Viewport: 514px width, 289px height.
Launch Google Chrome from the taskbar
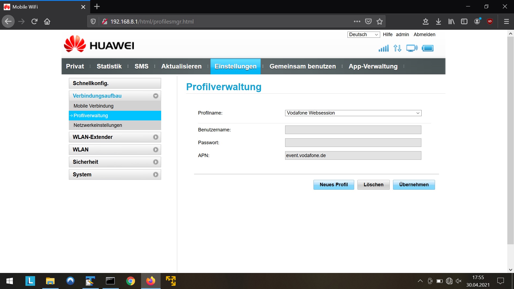[x=130, y=281]
